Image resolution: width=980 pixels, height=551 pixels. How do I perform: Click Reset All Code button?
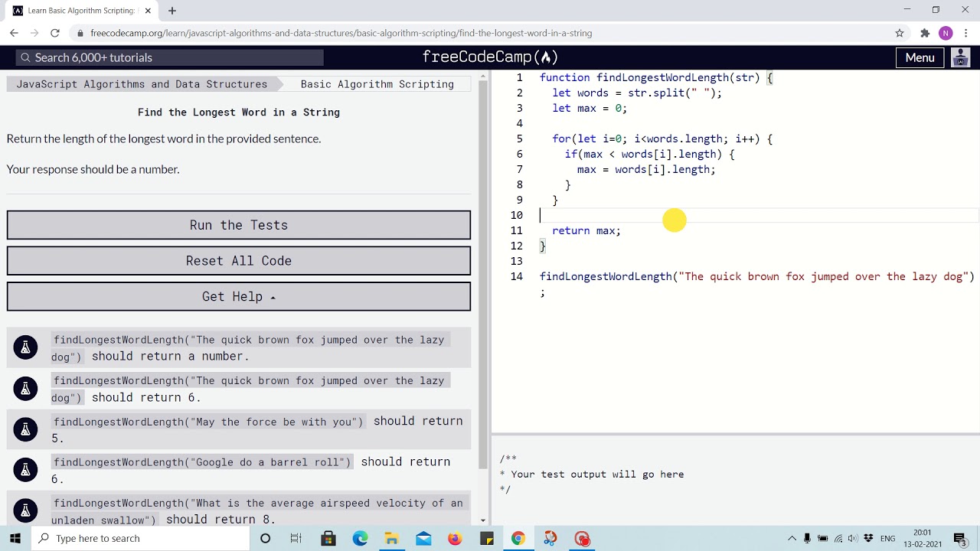(x=239, y=261)
